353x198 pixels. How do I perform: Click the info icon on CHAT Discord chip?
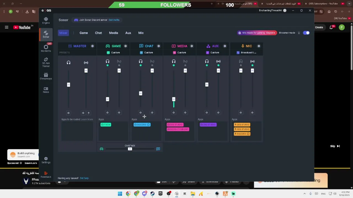148,125
